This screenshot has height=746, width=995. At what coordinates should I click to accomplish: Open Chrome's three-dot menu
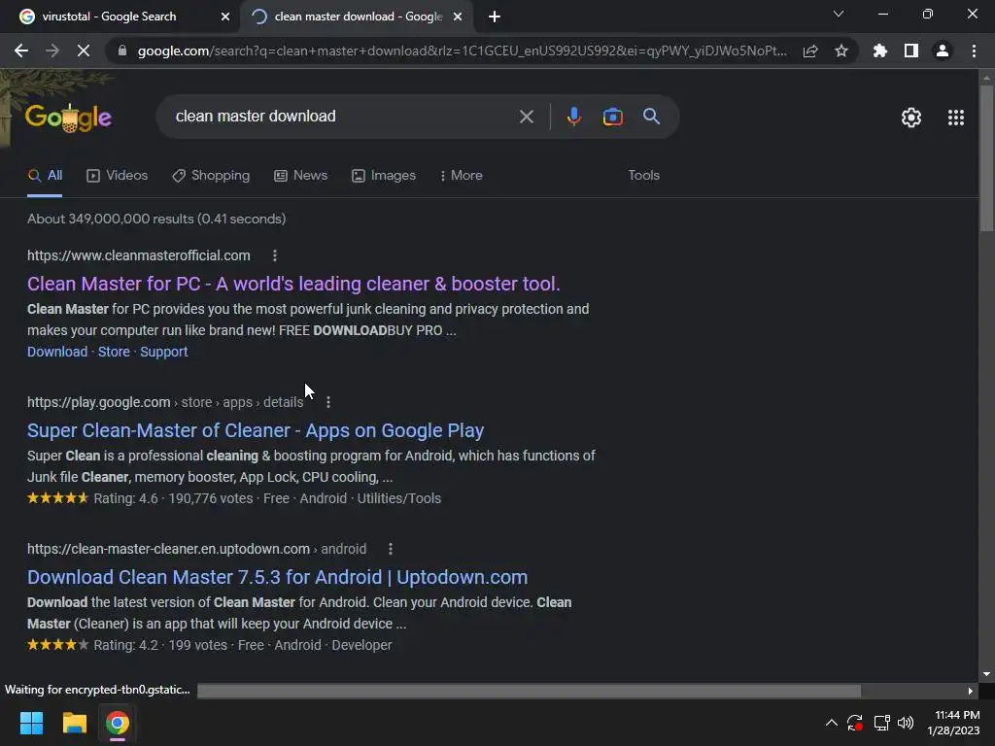974,51
